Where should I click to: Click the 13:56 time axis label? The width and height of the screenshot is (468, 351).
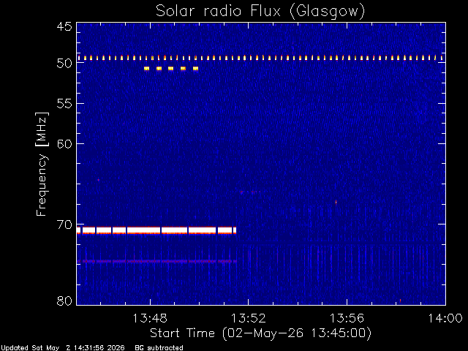pos(347,318)
